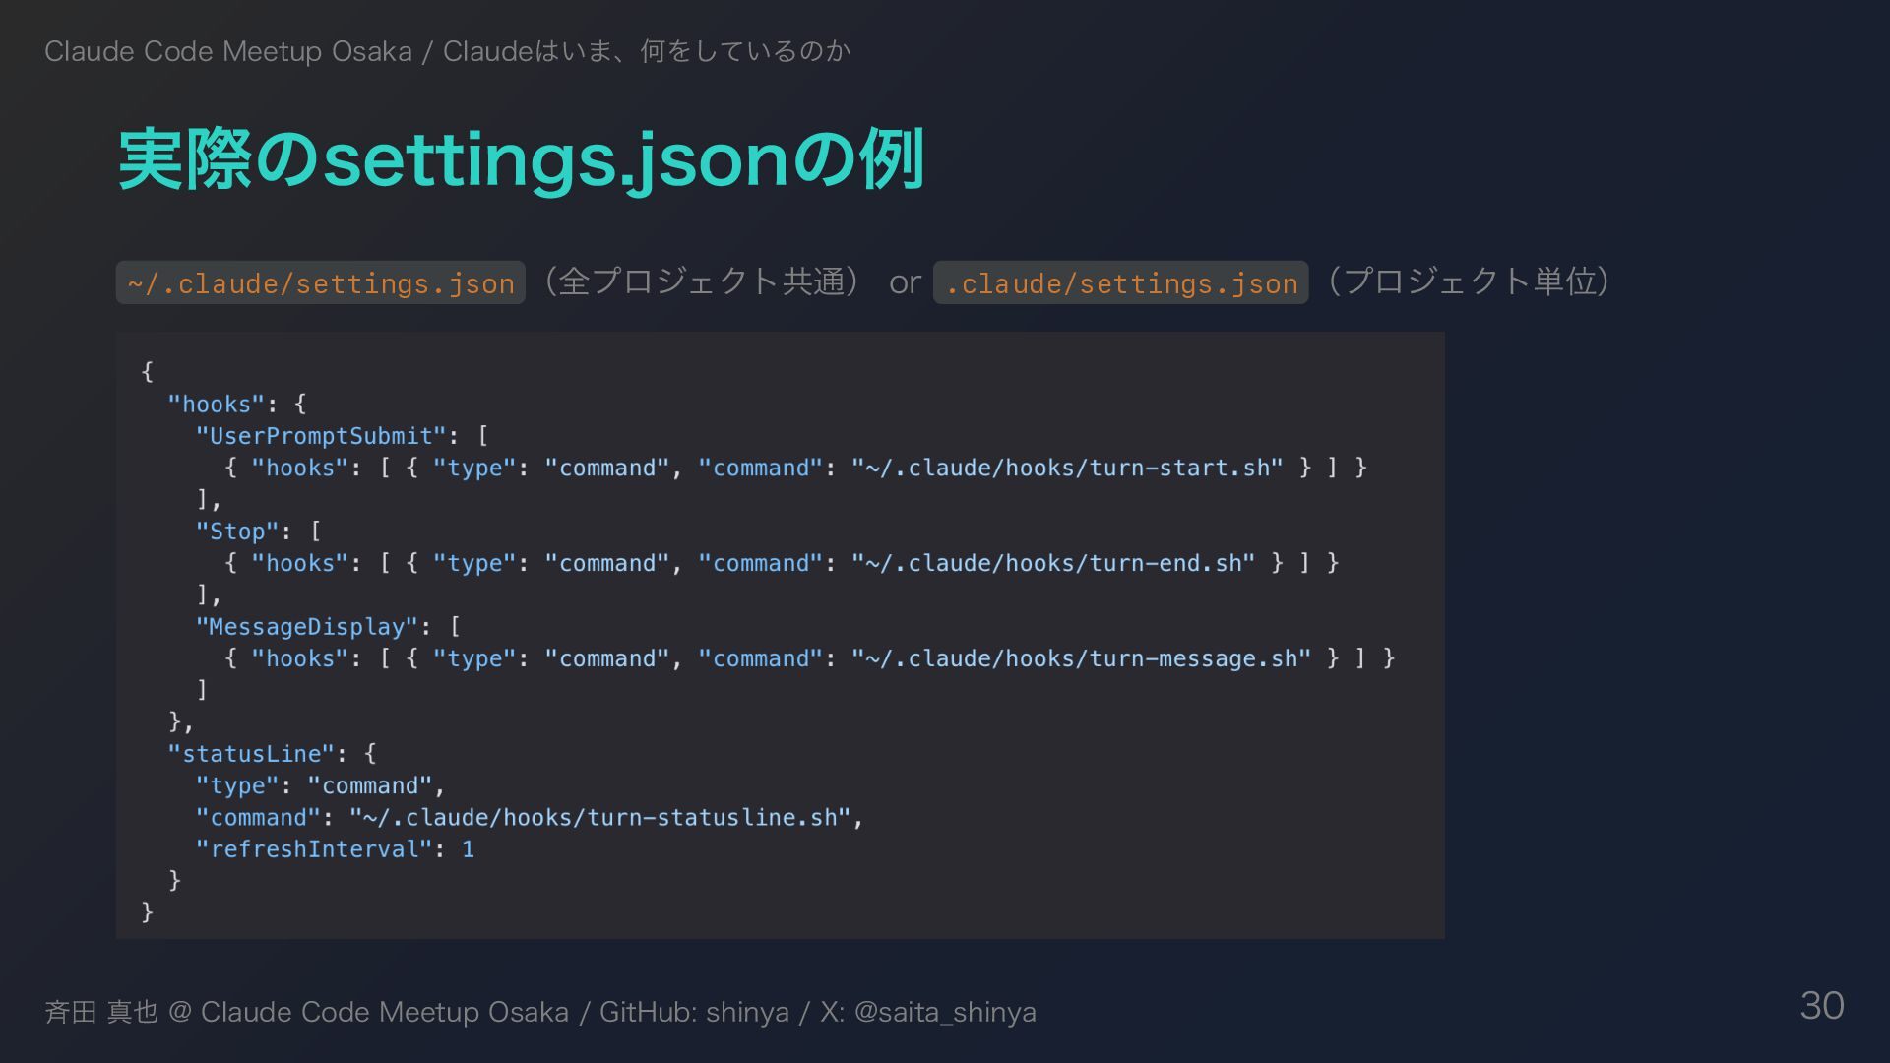
Task: Click the header text "Claudeはいま、何をしているのか"
Action: tap(647, 51)
